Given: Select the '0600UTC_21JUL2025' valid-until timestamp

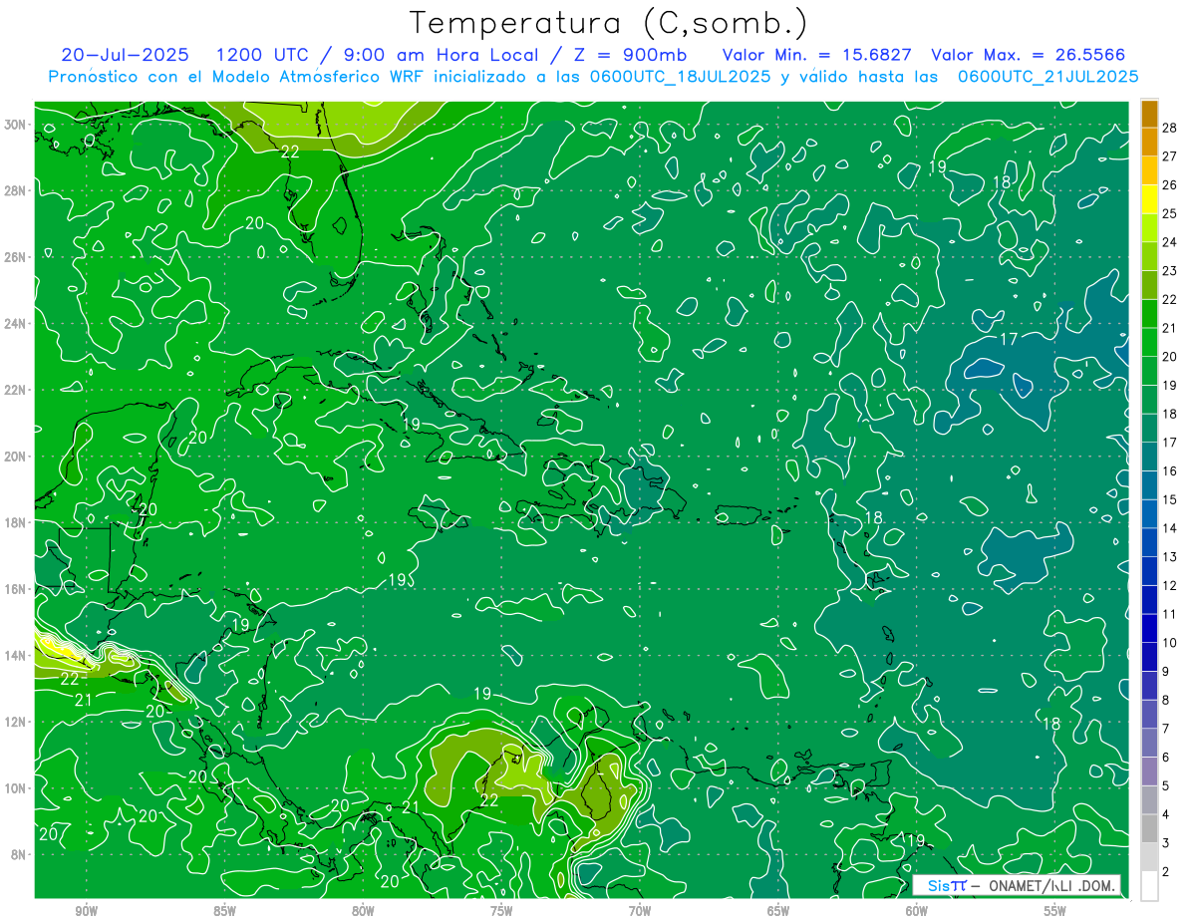Looking at the screenshot, I should tap(1047, 77).
